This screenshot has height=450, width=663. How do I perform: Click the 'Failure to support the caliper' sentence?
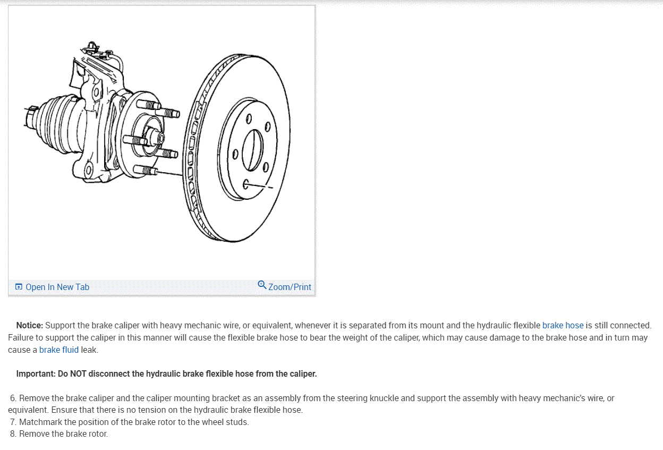pos(328,343)
